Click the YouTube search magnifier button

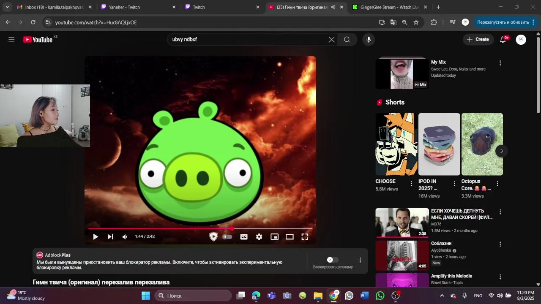[347, 39]
